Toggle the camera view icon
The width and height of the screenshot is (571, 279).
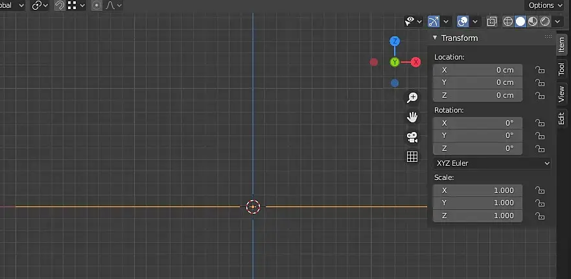pos(412,137)
